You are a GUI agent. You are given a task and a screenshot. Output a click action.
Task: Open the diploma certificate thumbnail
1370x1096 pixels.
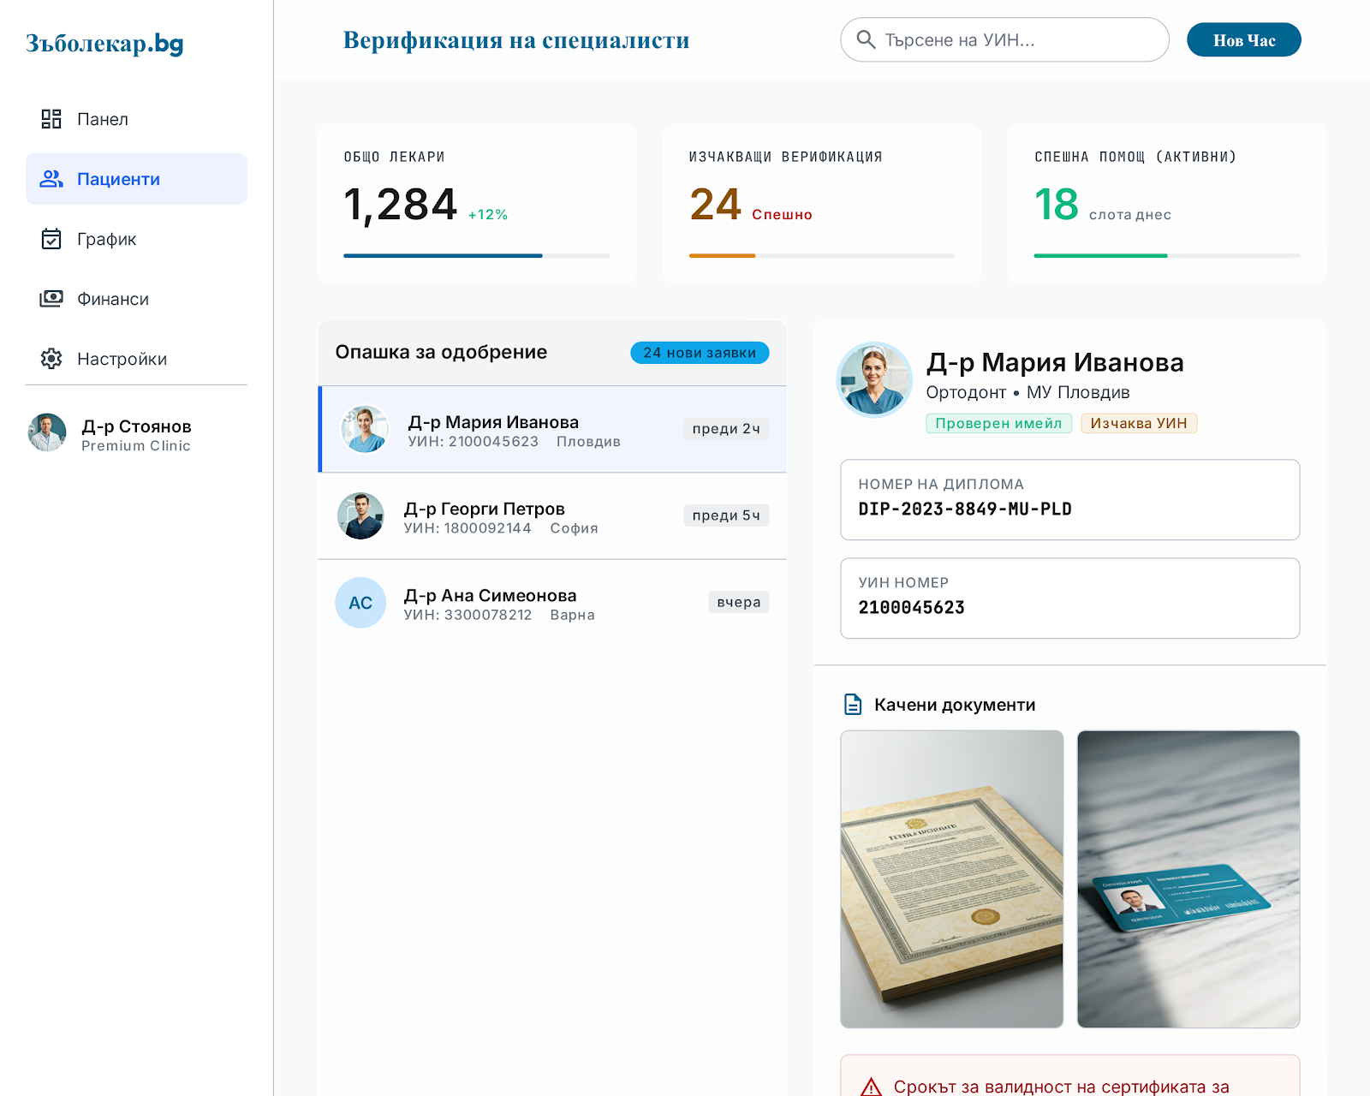[x=952, y=879]
